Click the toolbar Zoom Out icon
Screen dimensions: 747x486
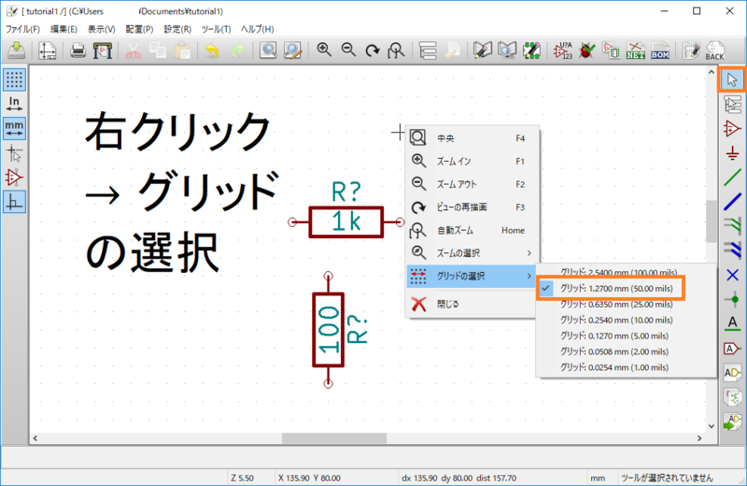coord(348,50)
